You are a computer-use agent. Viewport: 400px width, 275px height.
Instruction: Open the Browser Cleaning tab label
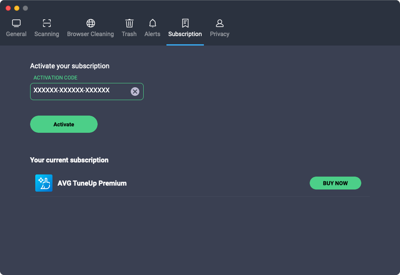91,34
